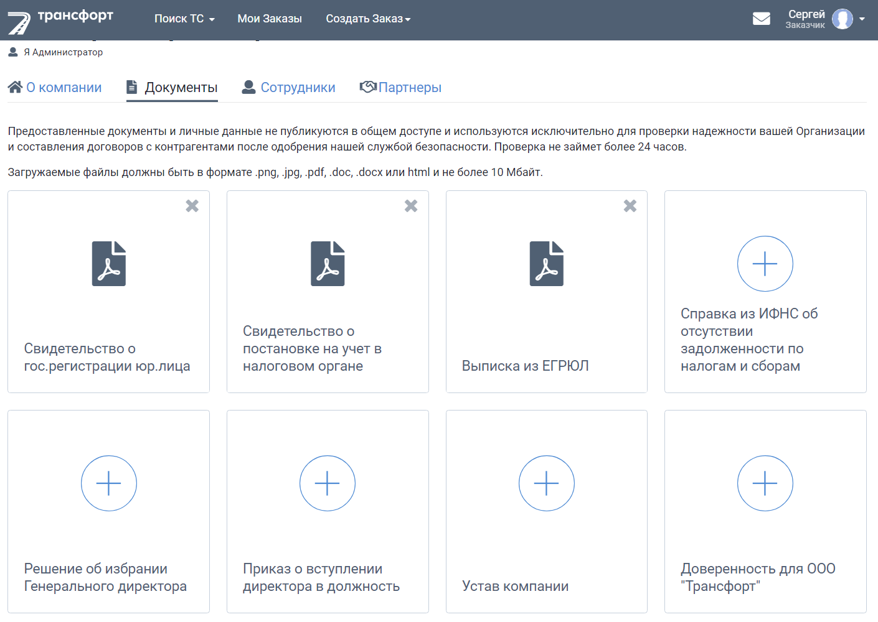The width and height of the screenshot is (878, 622).
Task: Add file for Справка из ИФНС
Action: tap(765, 264)
